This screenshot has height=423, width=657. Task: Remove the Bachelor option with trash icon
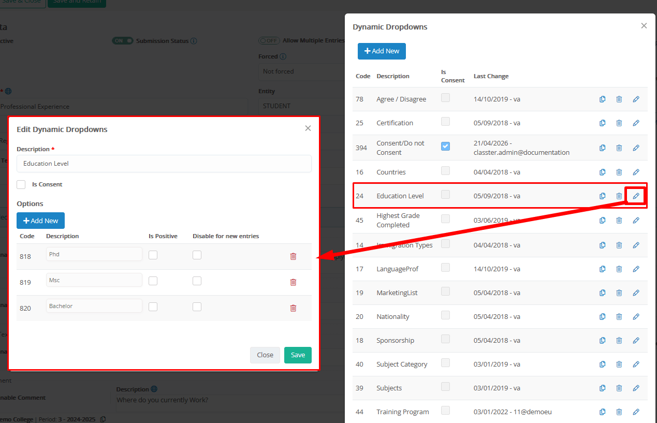click(293, 308)
